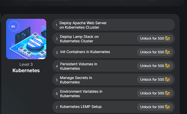Click the coins icon in Deploy Lamp Stack row

pos(167,38)
